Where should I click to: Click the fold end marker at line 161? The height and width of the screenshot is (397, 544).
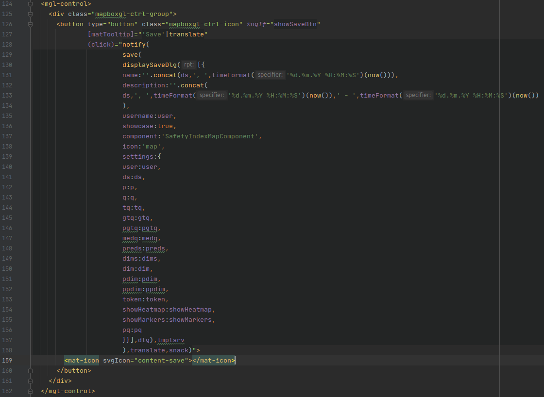click(x=30, y=380)
